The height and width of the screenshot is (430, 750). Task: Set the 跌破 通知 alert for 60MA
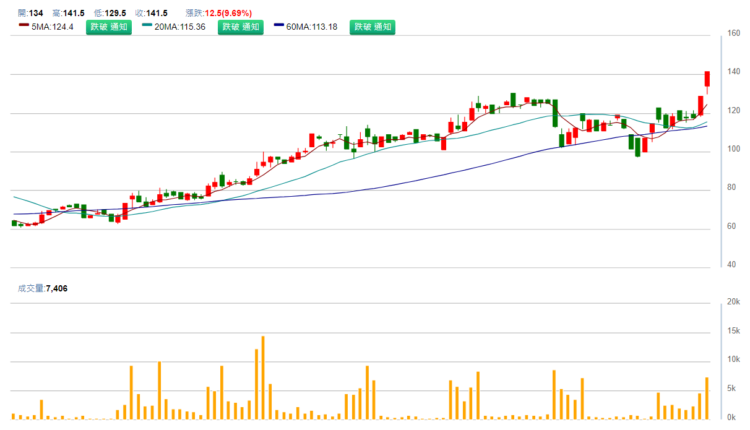(x=372, y=27)
